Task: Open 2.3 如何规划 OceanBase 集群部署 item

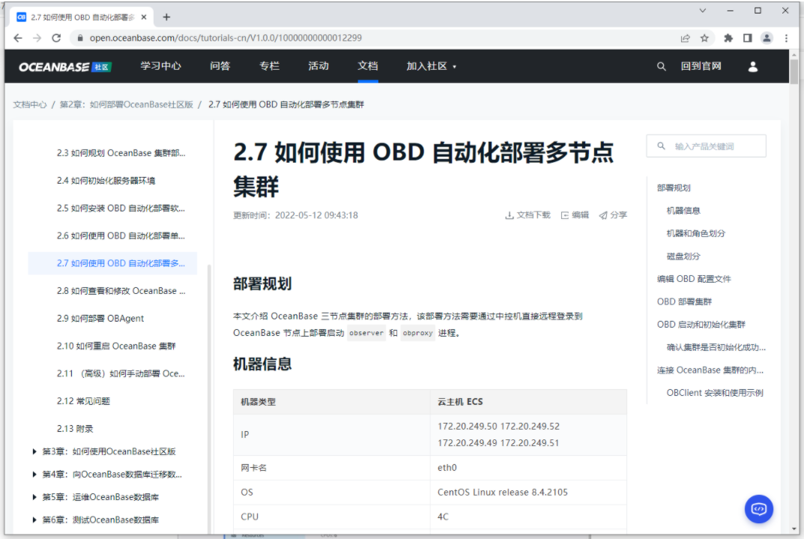Action: pyautogui.click(x=121, y=153)
